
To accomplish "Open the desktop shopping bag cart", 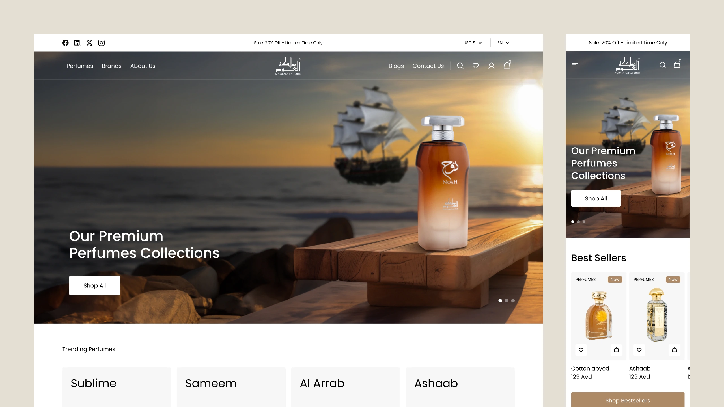I will click(507, 65).
